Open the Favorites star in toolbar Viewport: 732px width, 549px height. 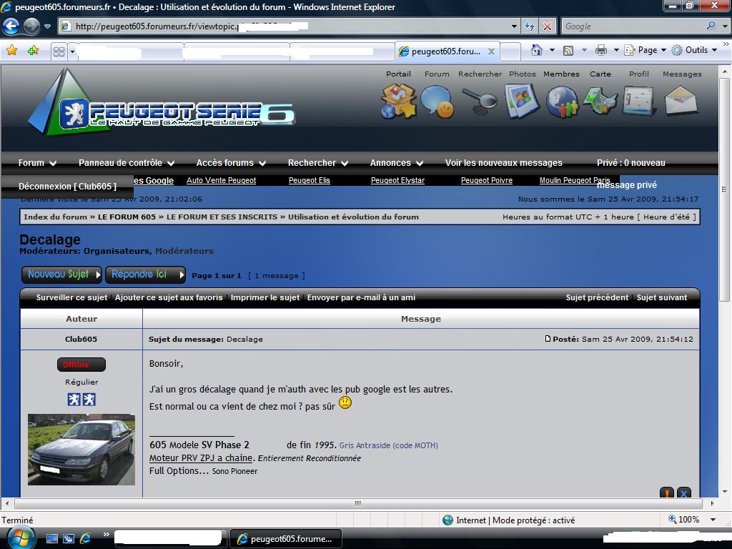pyautogui.click(x=11, y=51)
